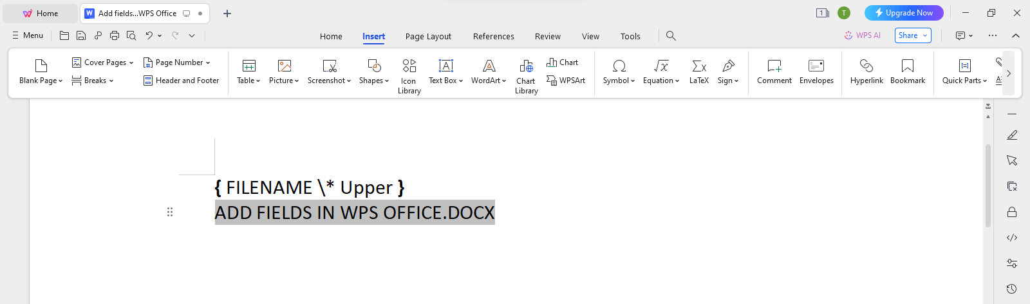1030x304 pixels.
Task: Open the Chart Library
Action: tap(526, 76)
